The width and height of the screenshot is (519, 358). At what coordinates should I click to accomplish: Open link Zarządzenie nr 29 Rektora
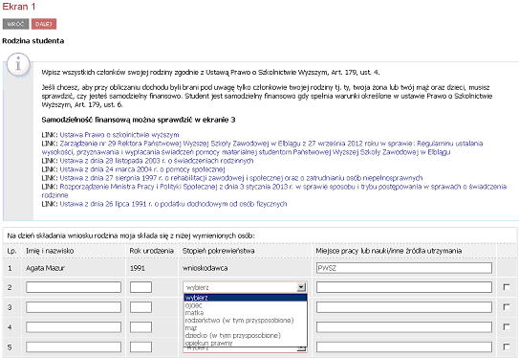[x=262, y=147]
